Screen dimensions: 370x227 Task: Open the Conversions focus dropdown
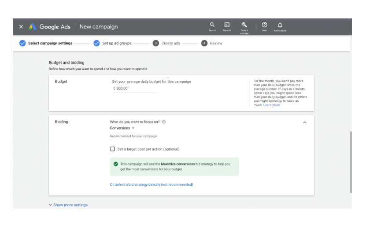[x=122, y=128]
